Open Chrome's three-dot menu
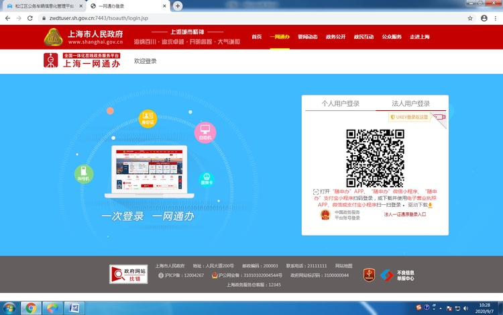 [496, 18]
